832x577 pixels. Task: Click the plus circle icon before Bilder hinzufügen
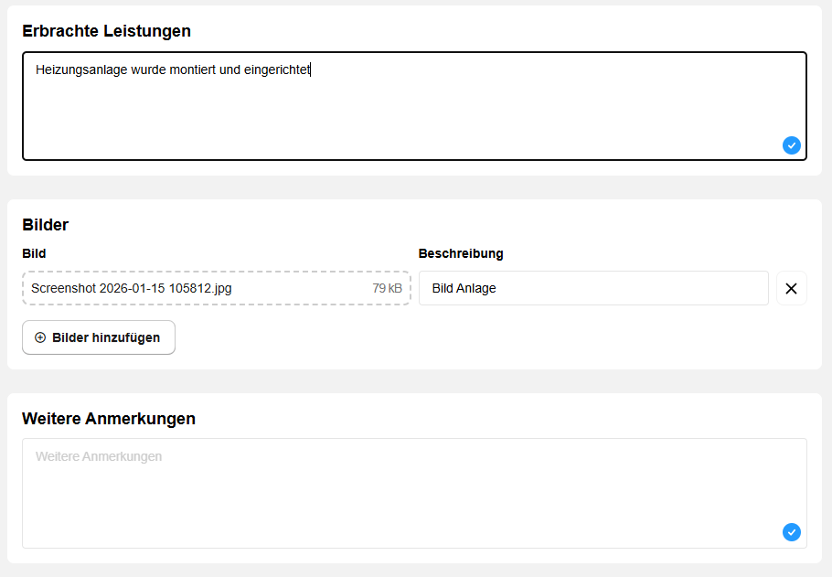(x=40, y=337)
